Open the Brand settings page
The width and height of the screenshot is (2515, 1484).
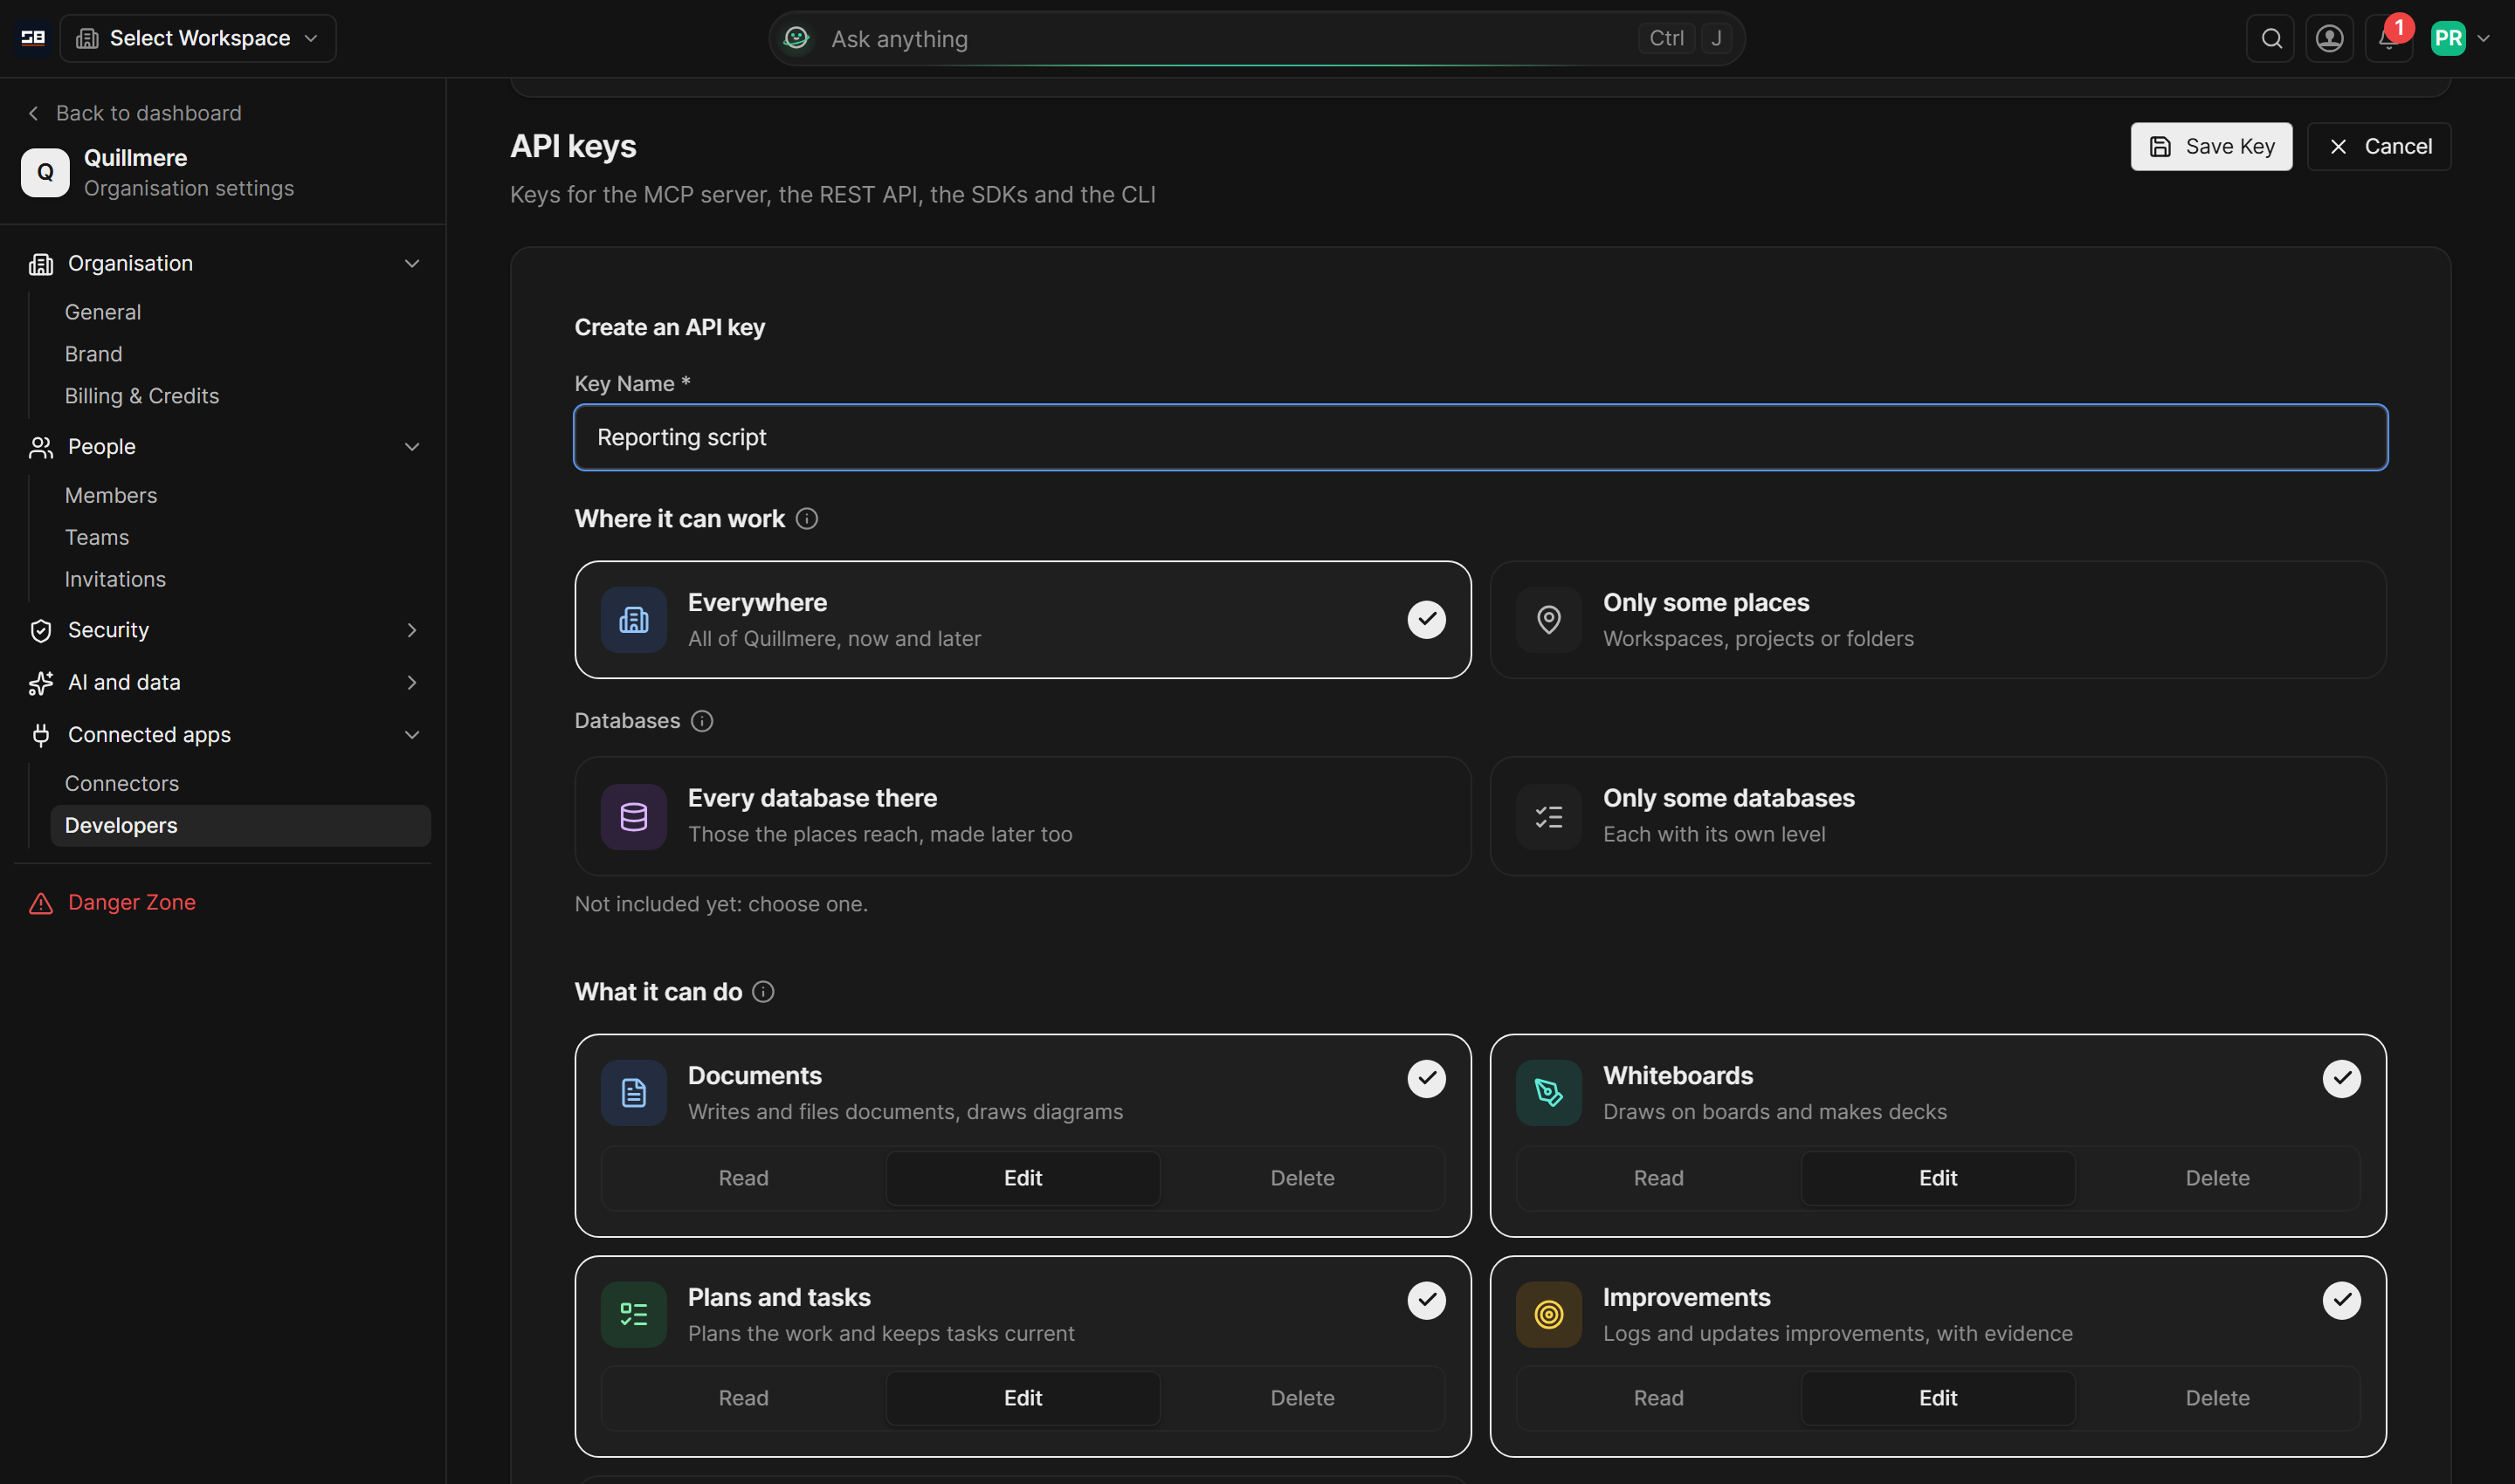[x=93, y=354]
